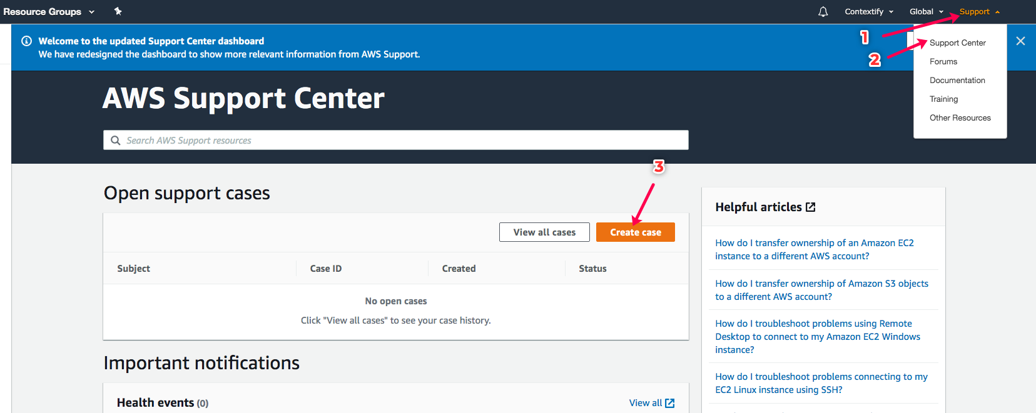
Task: Open the S3 objects ownership transfer article
Action: [821, 291]
